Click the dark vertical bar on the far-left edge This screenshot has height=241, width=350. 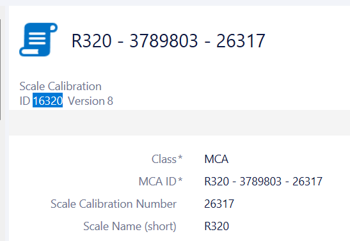1,70
